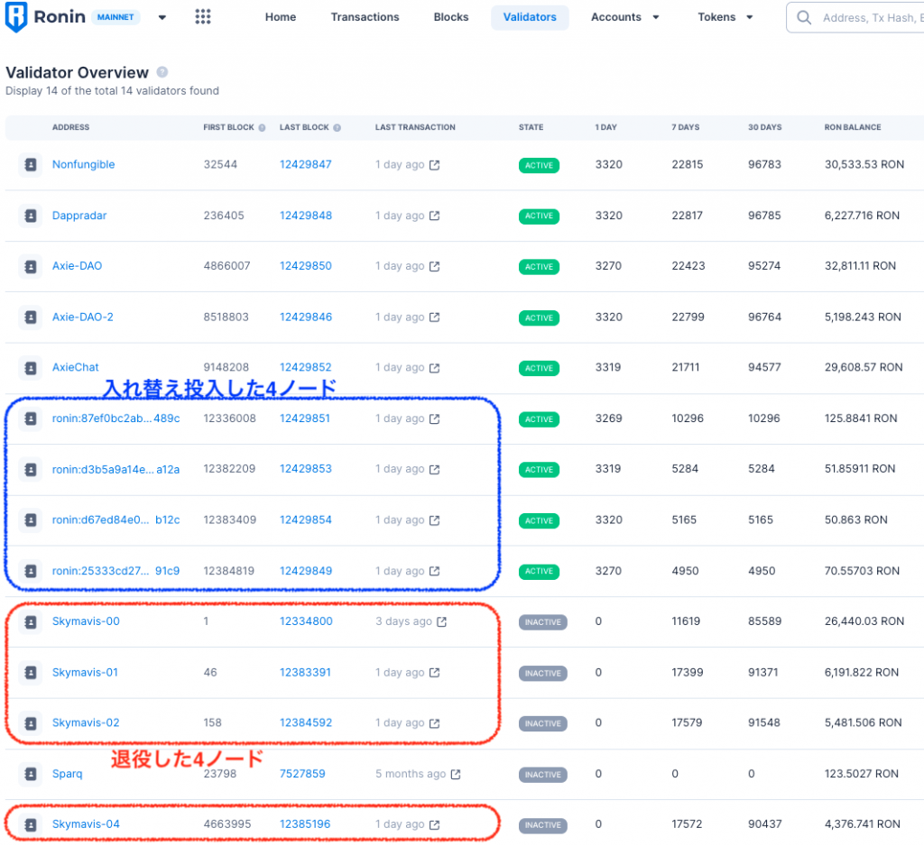Open Axie-DAO-2's last transaction external link icon
This screenshot has width=924, height=846.
(x=434, y=317)
